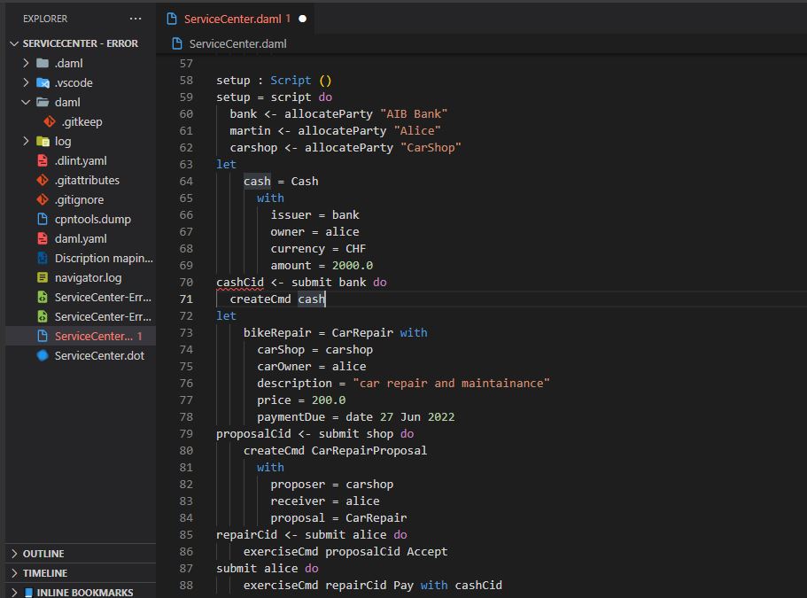Click the cpntools.dump file icon

pyautogui.click(x=43, y=219)
